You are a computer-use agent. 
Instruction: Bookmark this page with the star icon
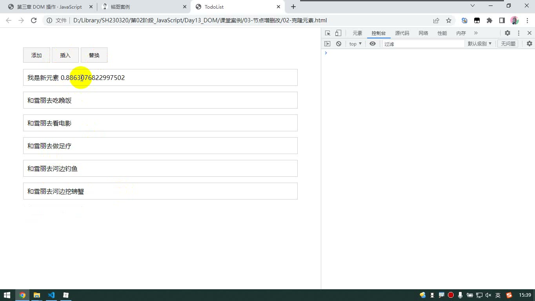(x=449, y=20)
